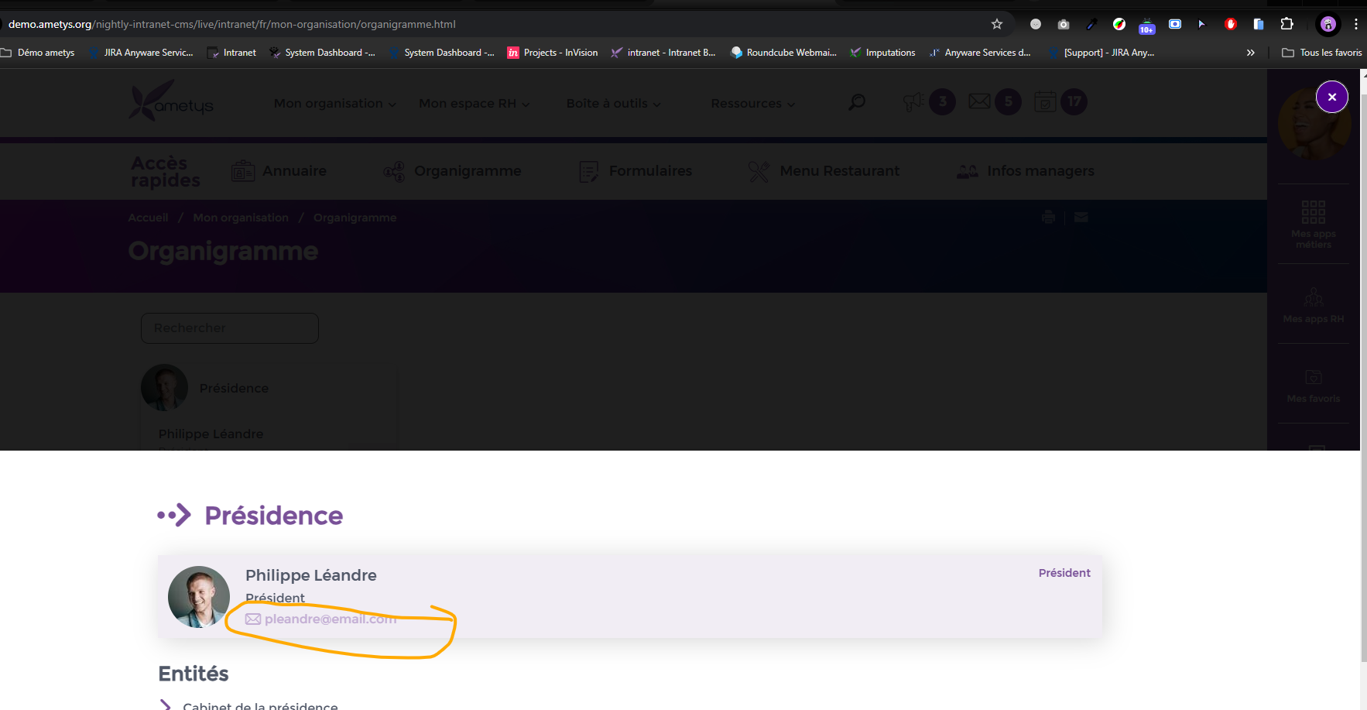Screen dimensions: 1367x710
Task: Open the calendar icon with 17 badge
Action: click(1046, 102)
